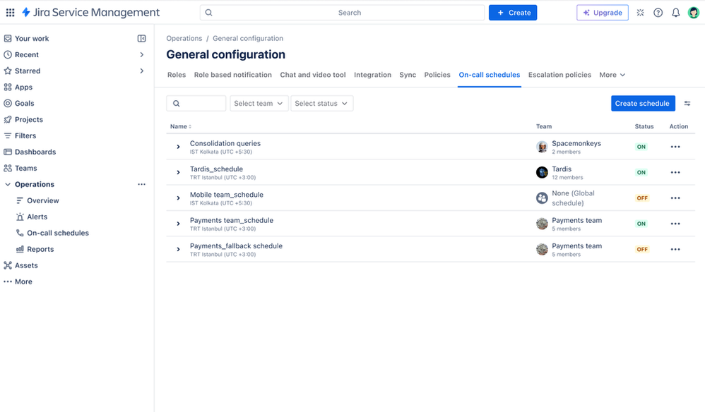
Task: Open actions menu for Payments_fallback schedule
Action: pyautogui.click(x=675, y=249)
